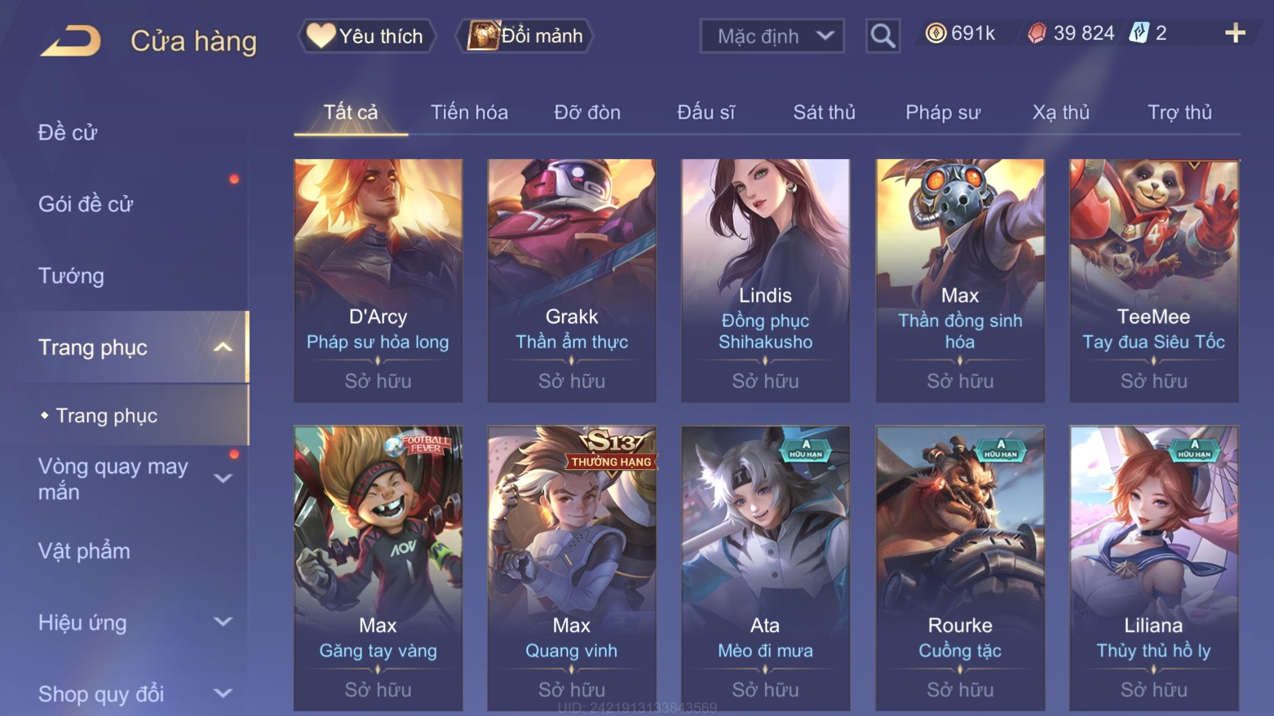1274x716 pixels.
Task: Open the Mặc định sort dropdown
Action: pos(772,36)
